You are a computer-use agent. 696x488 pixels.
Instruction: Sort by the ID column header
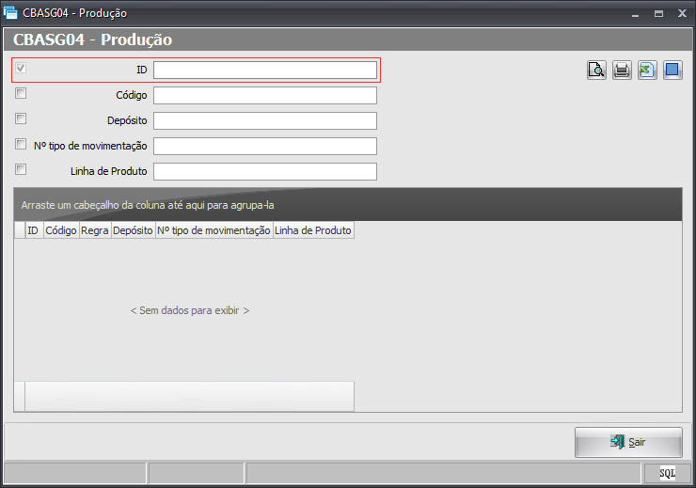pos(34,230)
